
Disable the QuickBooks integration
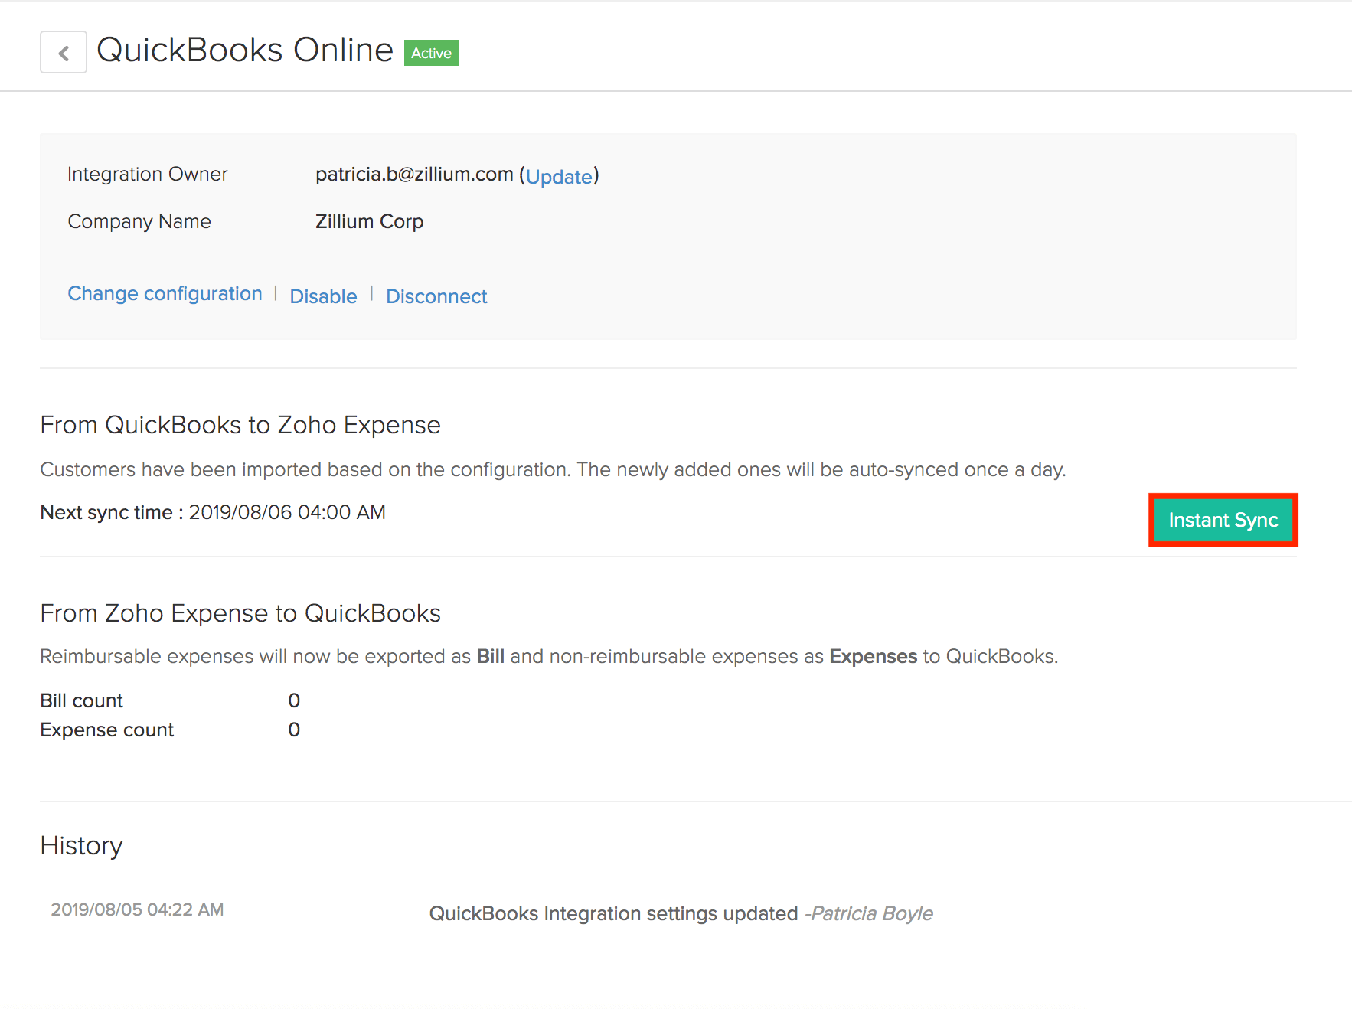323,296
